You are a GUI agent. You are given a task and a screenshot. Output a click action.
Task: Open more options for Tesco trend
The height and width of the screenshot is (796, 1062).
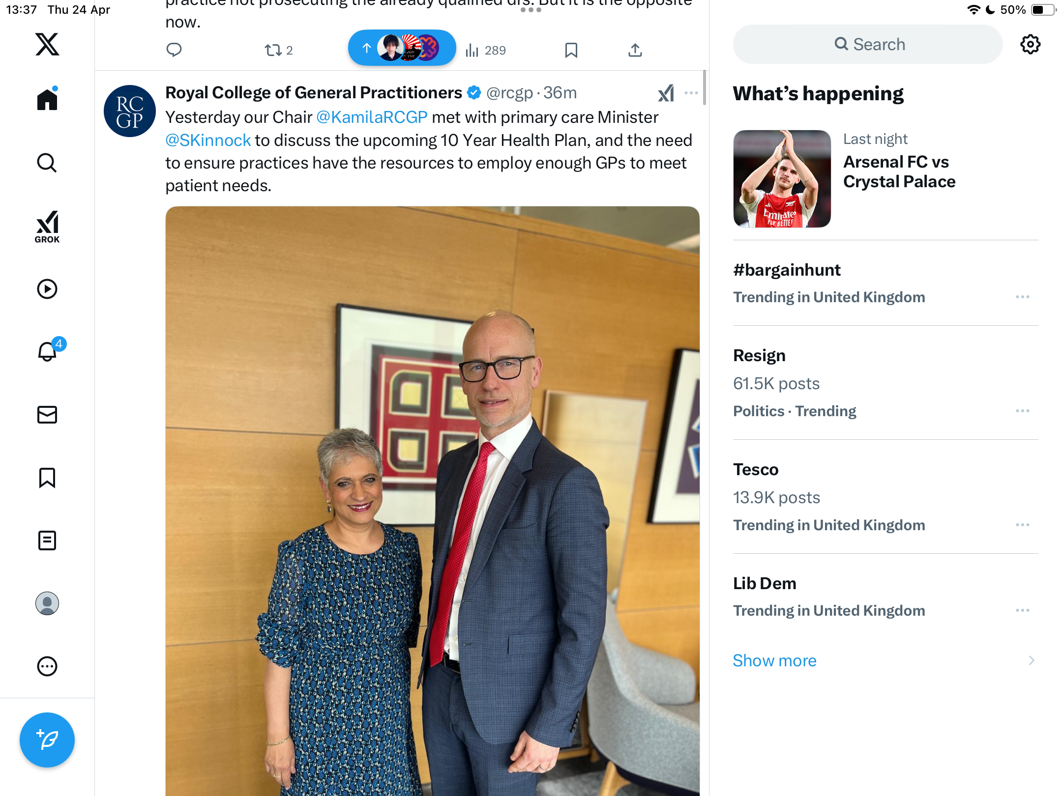point(1023,525)
